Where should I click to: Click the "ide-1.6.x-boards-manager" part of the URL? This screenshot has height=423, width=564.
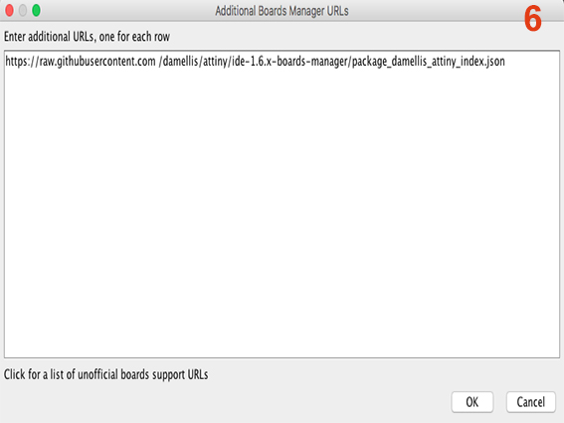(289, 62)
